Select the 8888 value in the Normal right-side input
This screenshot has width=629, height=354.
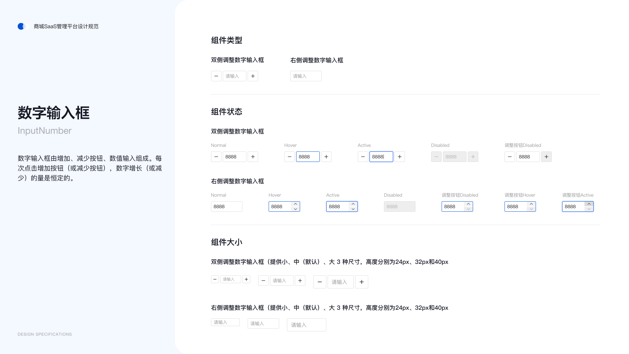[x=226, y=206]
